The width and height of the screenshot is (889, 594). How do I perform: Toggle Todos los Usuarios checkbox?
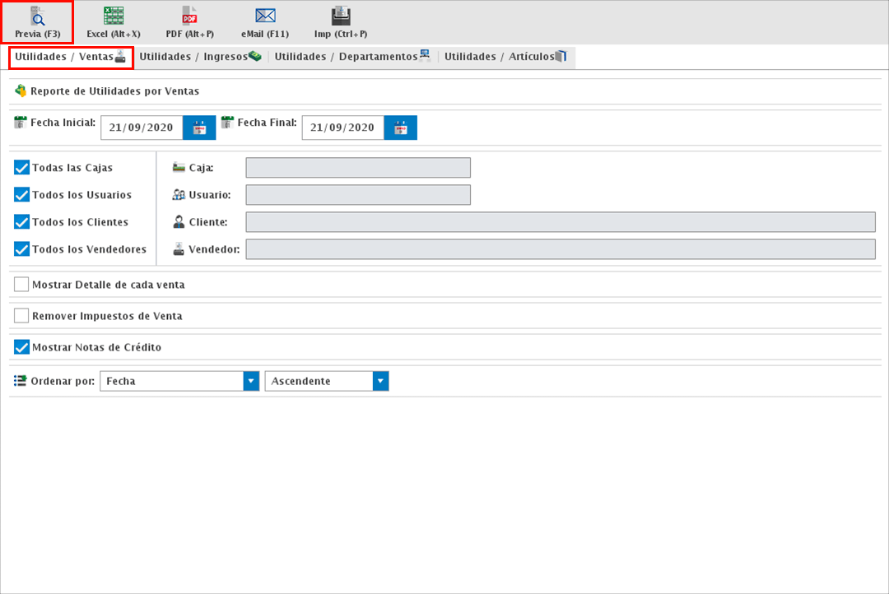pos(22,195)
